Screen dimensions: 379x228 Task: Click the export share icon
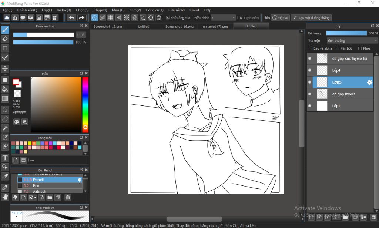click(x=15, y=18)
